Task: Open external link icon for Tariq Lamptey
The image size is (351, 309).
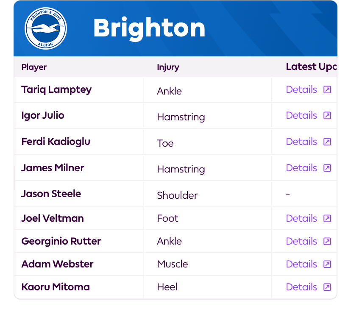Action: pos(327,89)
